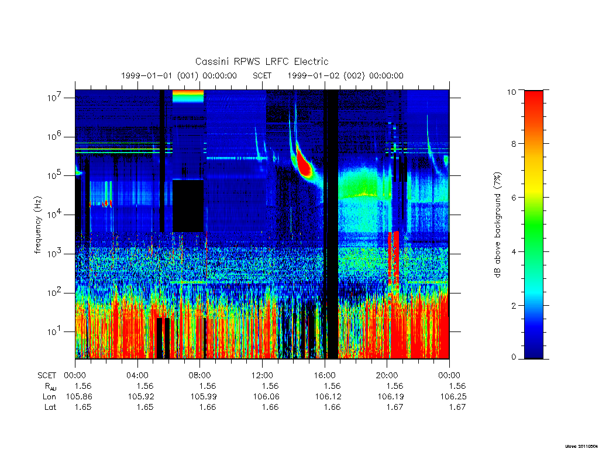Click the 'Lon' row label
The width and height of the screenshot is (599, 449).
50,397
